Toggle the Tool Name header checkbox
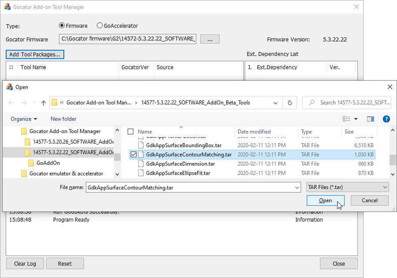The width and height of the screenshot is (397, 278). (x=11, y=67)
